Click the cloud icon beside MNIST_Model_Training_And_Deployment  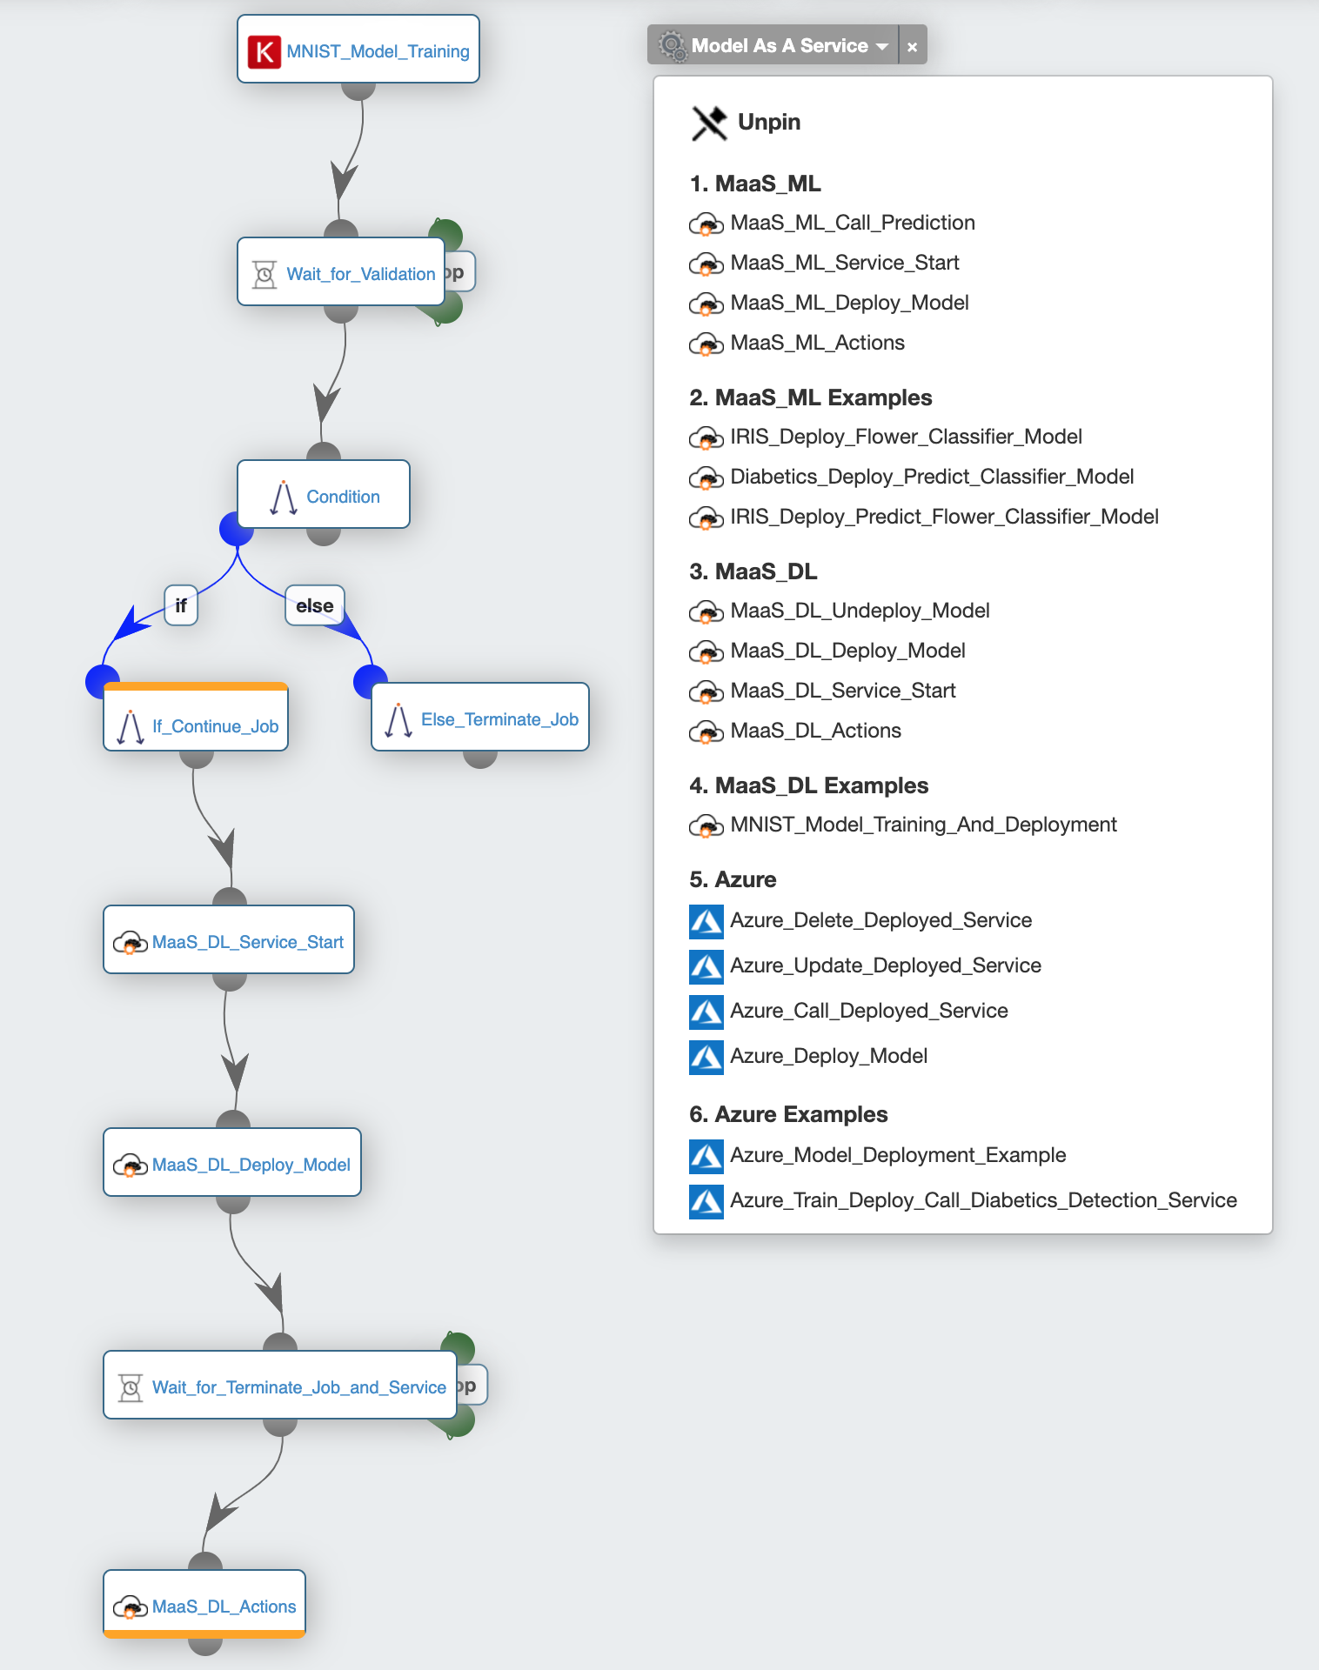pyautogui.click(x=706, y=826)
